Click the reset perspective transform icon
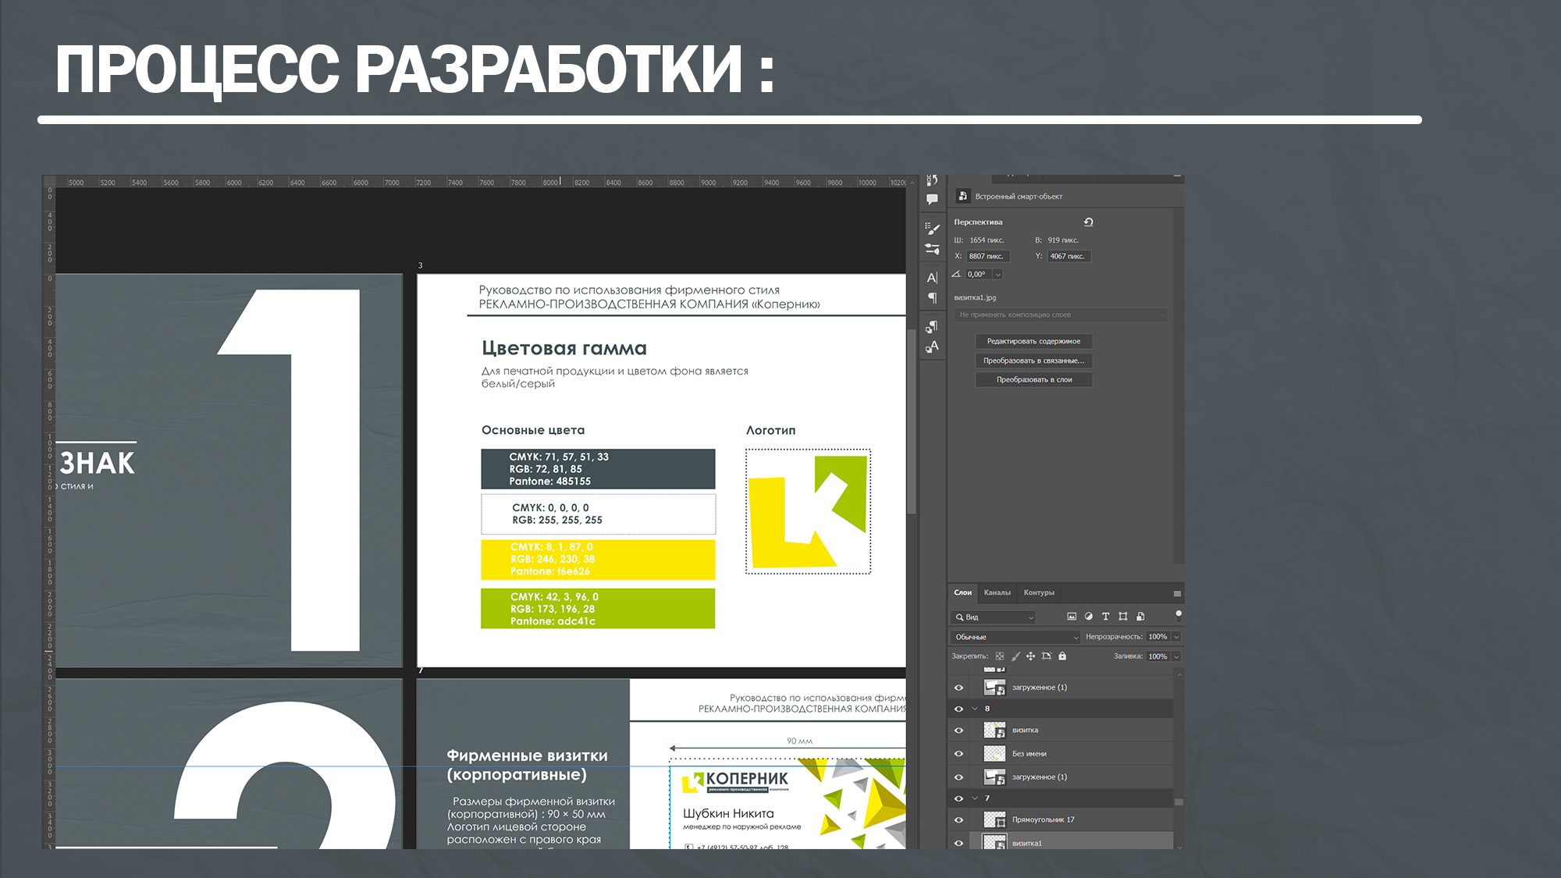Image resolution: width=1561 pixels, height=878 pixels. click(1089, 222)
